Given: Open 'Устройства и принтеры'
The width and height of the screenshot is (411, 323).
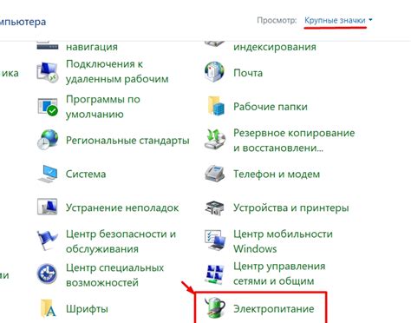Looking at the screenshot, I should 291,208.
